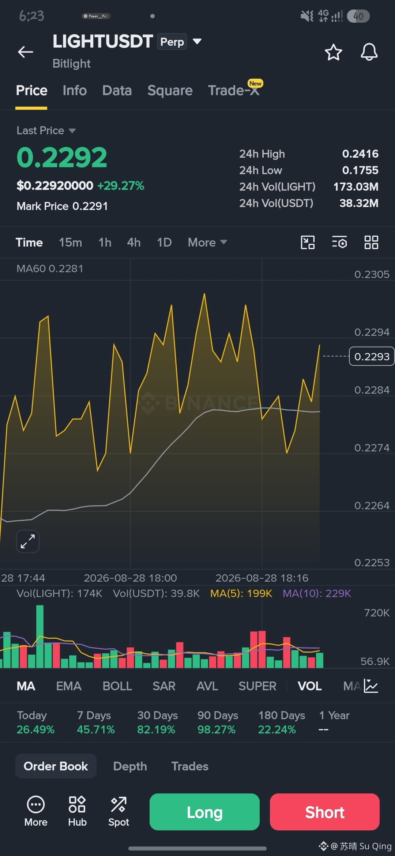Select the 4h chart interval
395x856 pixels.
click(134, 242)
